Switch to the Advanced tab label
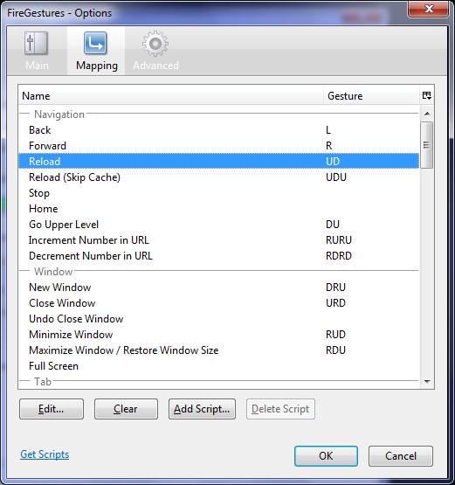The height and width of the screenshot is (485, 455). click(155, 66)
